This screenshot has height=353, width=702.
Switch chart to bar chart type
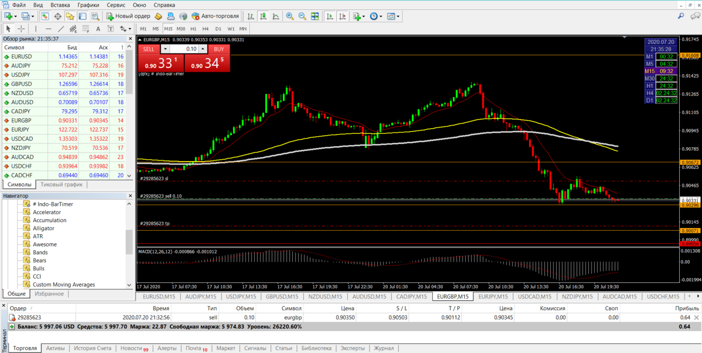click(251, 16)
